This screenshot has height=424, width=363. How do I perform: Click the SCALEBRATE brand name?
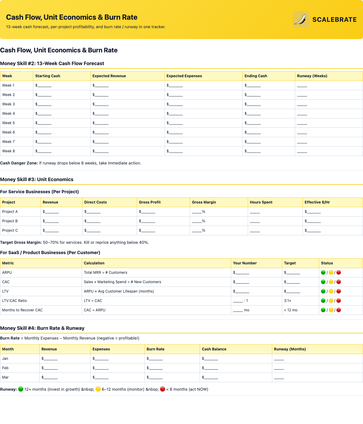click(x=335, y=19)
